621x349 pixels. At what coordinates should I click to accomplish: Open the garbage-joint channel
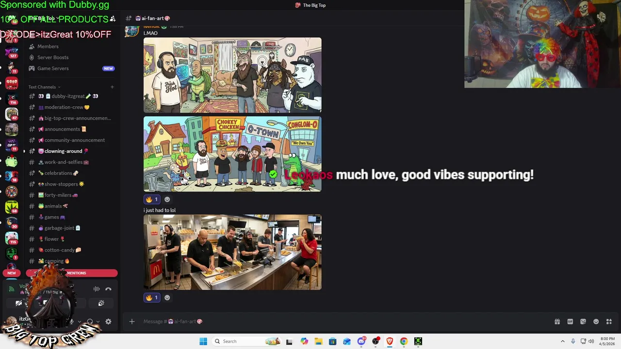click(x=71, y=228)
